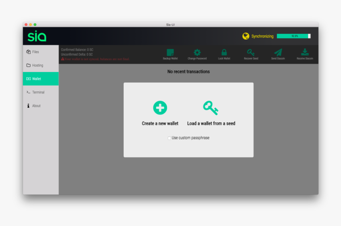Click the Synchronizing globe status icon

coord(246,36)
